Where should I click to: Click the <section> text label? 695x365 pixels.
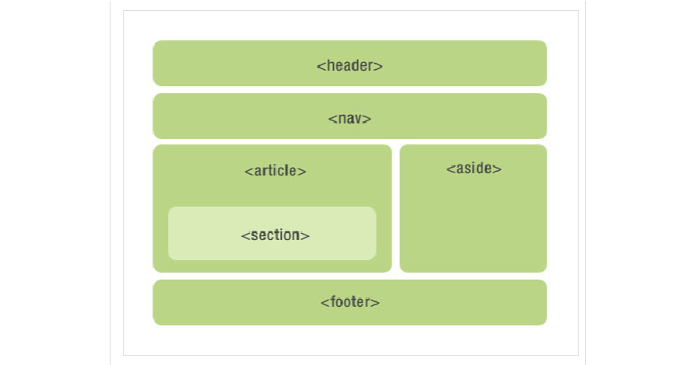tap(275, 235)
